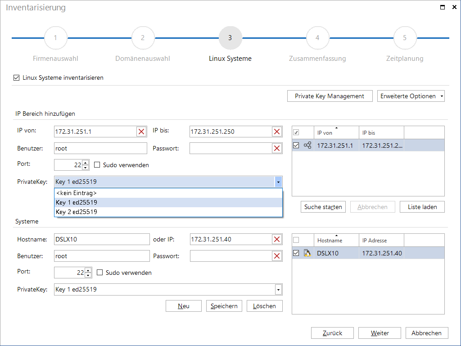Click Löschen to delete the system
Viewport: 461px width, 346px height.
click(265, 306)
